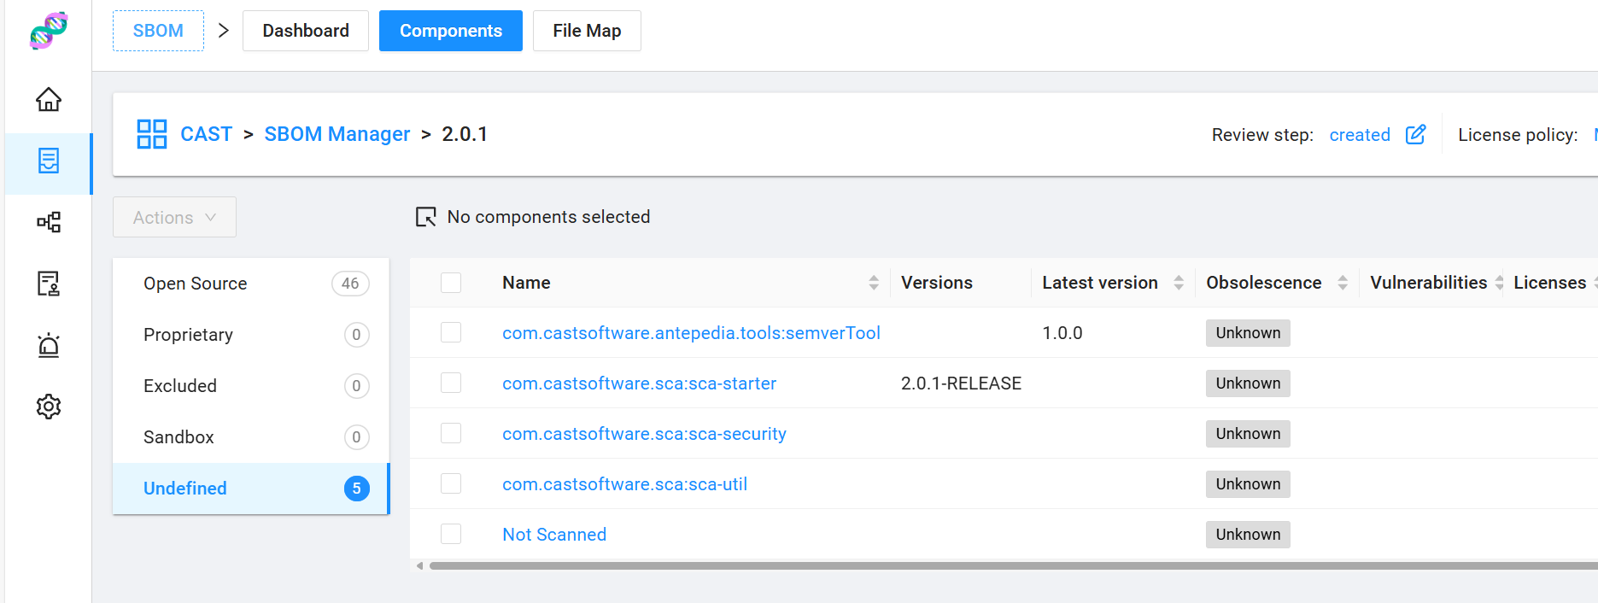Viewport: 1598px width, 603px height.
Task: Select the Sandbox category
Action: (x=251, y=437)
